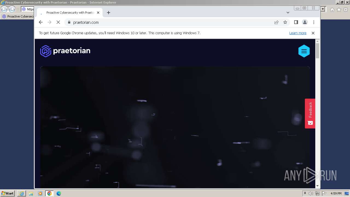This screenshot has height=197, width=350.
Task: Stop loading the Praetorian page
Action: 58,22
